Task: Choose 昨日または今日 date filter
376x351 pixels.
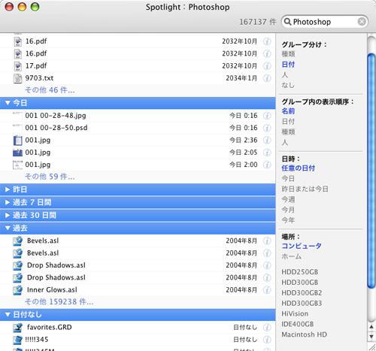Action: tap(305, 189)
